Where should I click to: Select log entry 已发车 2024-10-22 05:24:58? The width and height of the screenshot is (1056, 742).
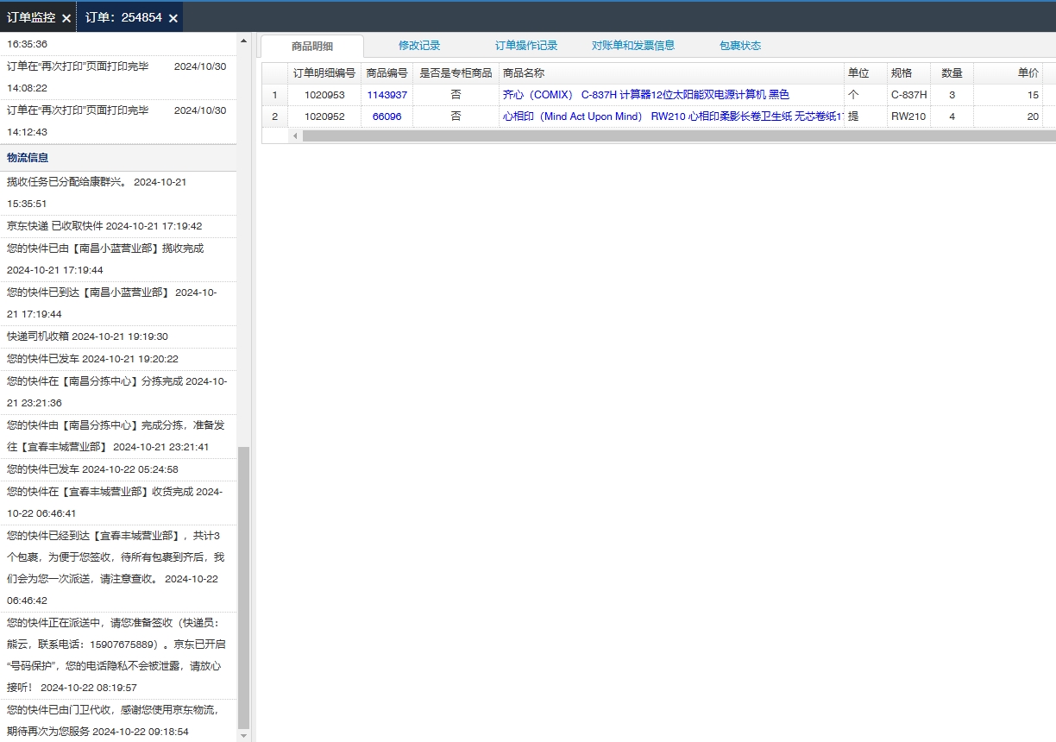(x=118, y=469)
